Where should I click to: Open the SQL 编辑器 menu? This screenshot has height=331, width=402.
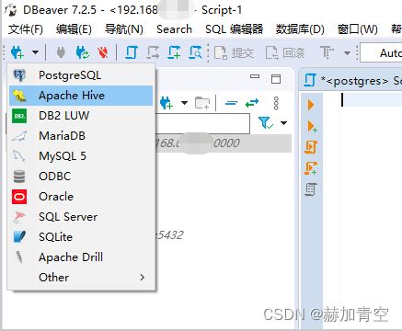click(235, 29)
